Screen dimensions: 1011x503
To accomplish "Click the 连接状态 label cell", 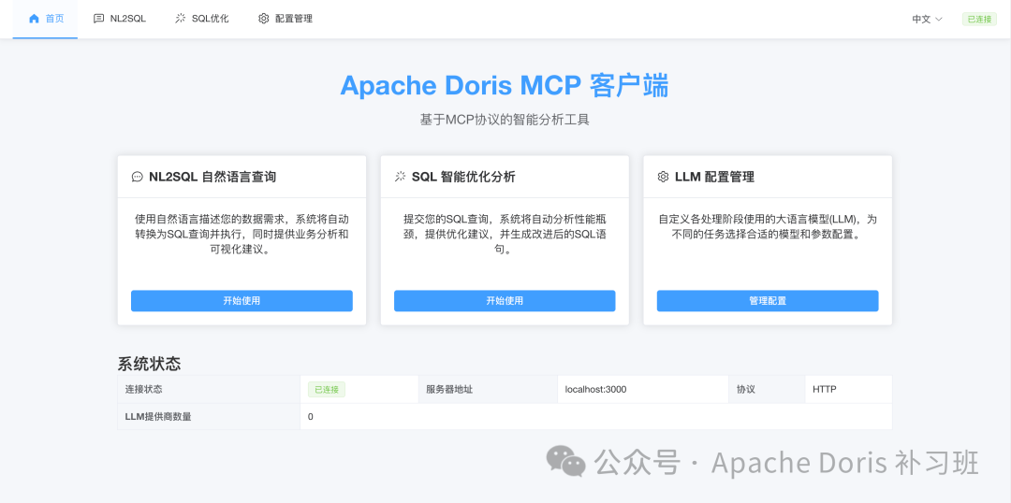I will 209,389.
